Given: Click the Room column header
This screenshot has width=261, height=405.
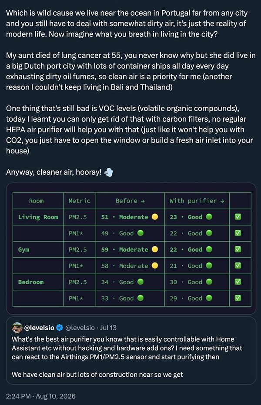Looking at the screenshot, I should coord(36,201).
